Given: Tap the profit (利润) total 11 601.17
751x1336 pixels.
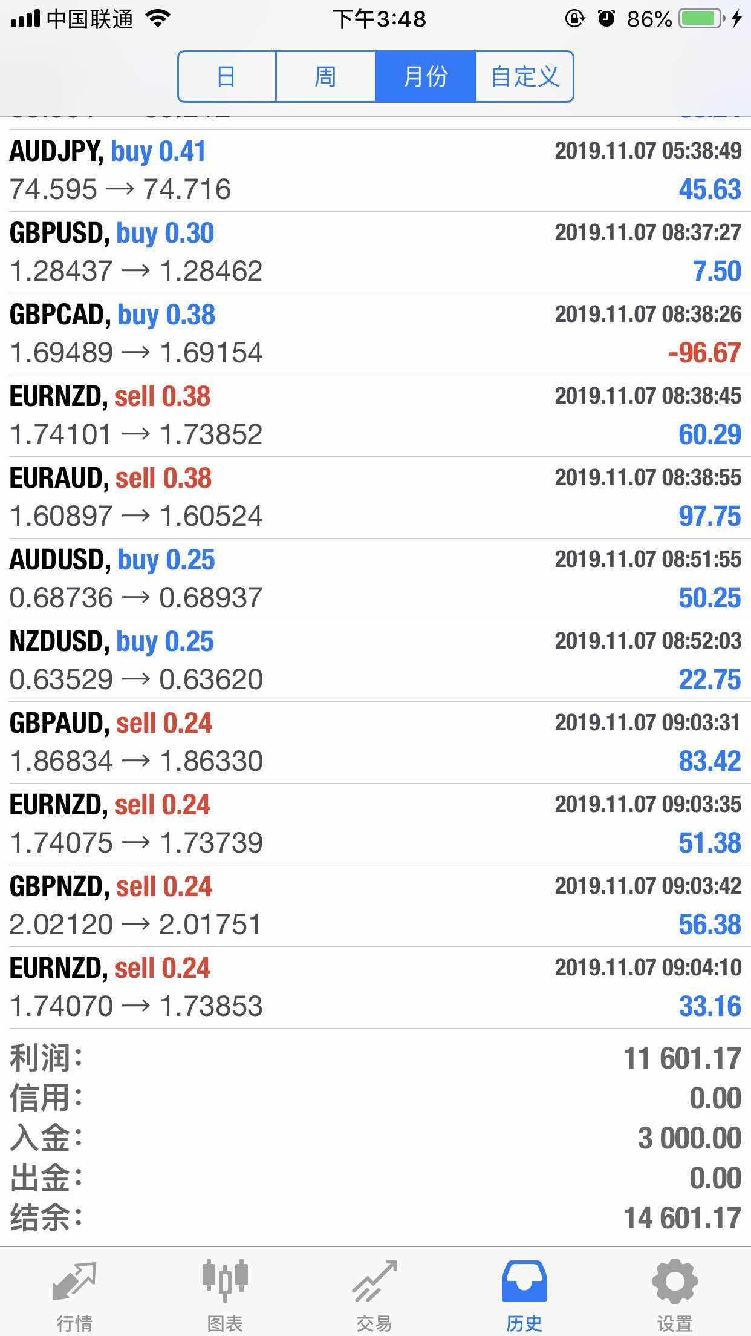Looking at the screenshot, I should click(x=682, y=1059).
